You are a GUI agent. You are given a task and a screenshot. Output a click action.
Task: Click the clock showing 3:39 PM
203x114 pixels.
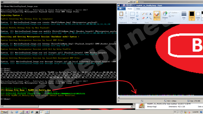(x=195, y=112)
